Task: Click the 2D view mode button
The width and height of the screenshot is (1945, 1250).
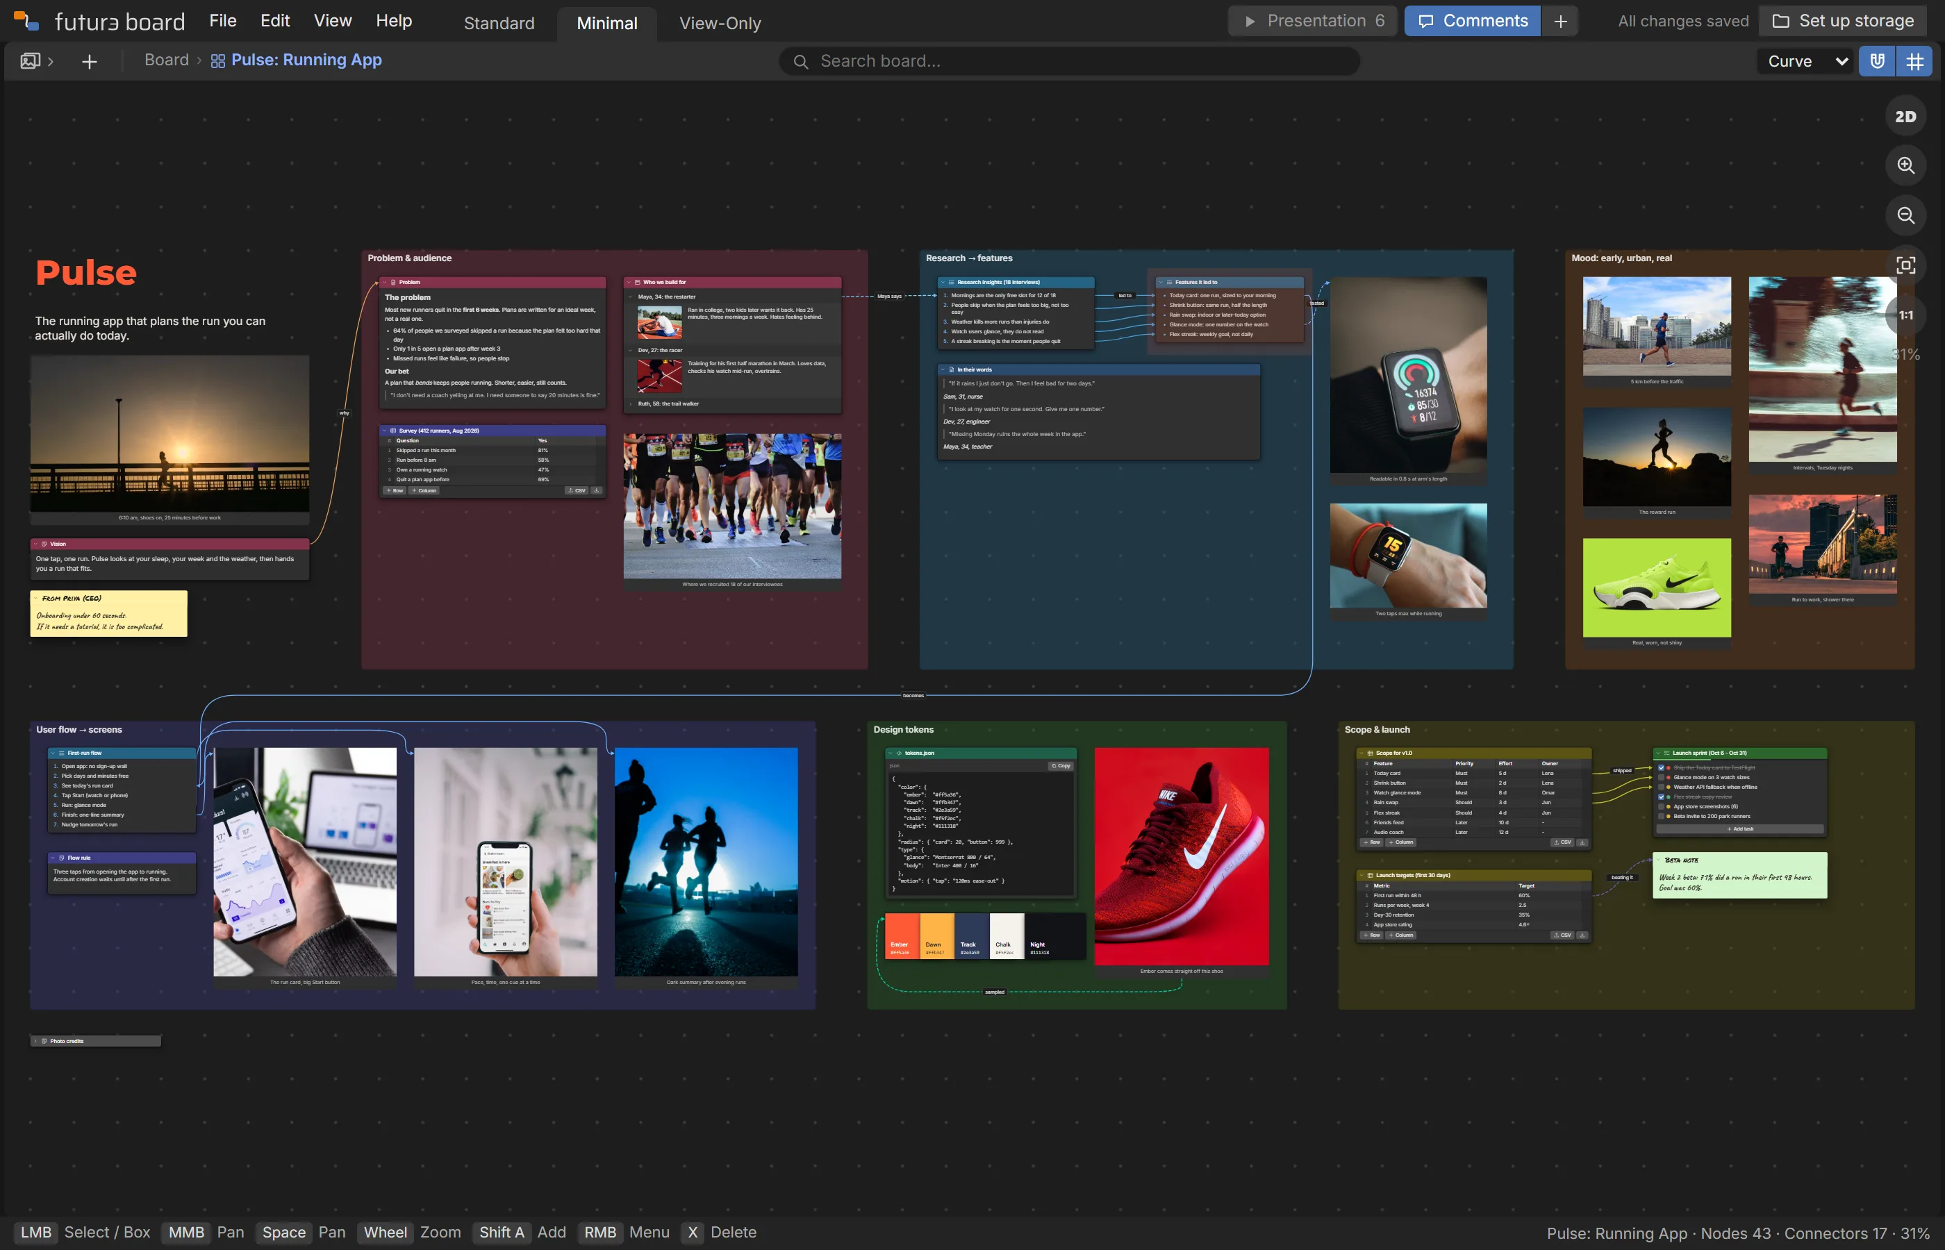Action: [x=1905, y=116]
